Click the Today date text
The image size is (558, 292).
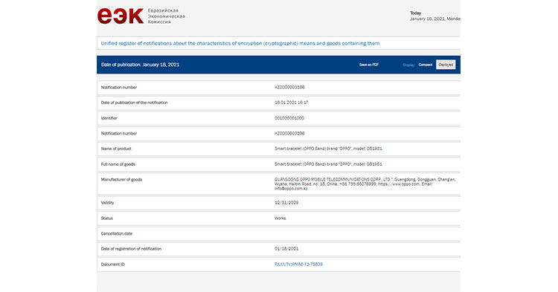[x=435, y=16]
